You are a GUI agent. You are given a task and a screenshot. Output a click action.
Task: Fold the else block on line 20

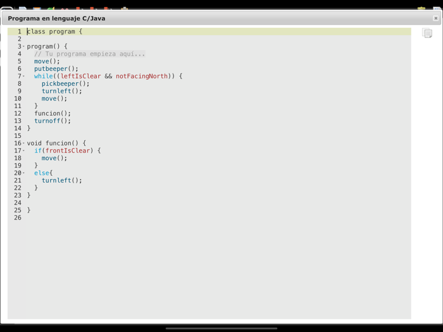(x=24, y=173)
